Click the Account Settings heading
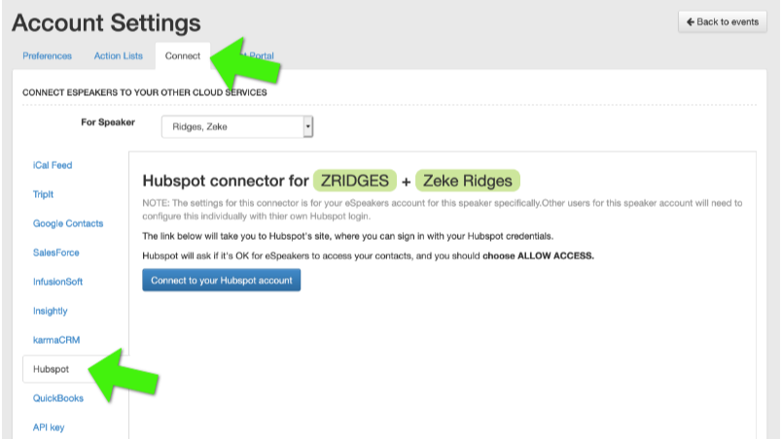Viewport: 782px width, 439px height. point(106,21)
